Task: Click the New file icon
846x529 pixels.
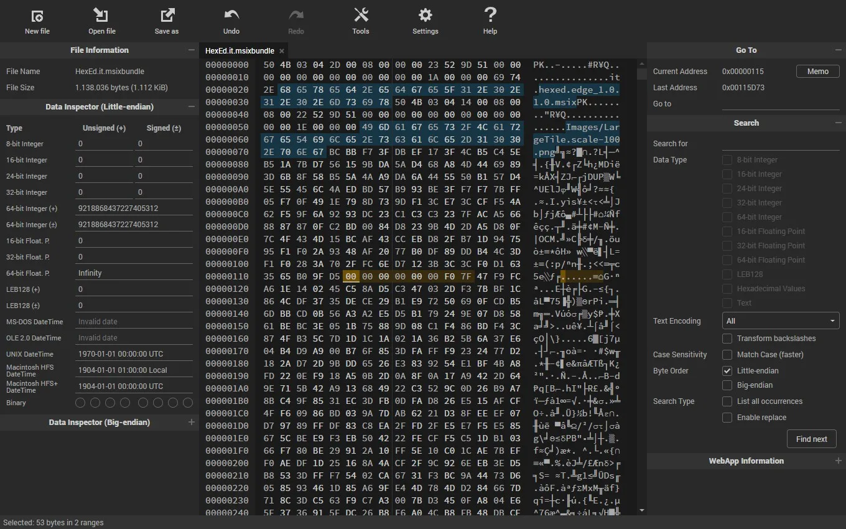Action: 37,16
